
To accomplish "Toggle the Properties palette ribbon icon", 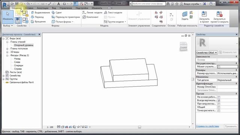I will coord(18,20).
